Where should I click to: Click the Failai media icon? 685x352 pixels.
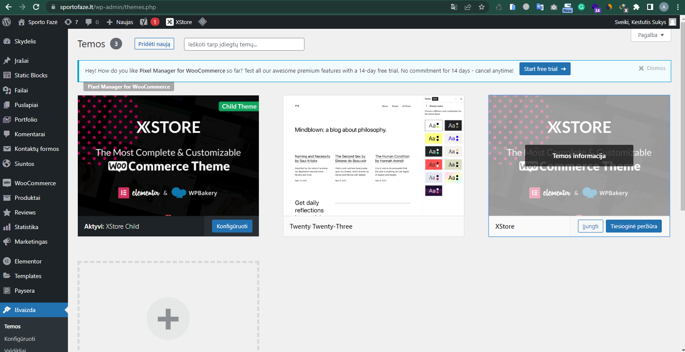7,90
